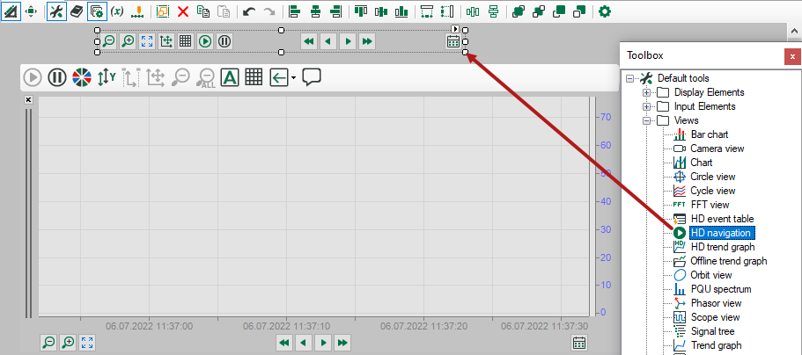Select HD trend graph in Toolbox
The image size is (802, 355).
pyautogui.click(x=723, y=247)
